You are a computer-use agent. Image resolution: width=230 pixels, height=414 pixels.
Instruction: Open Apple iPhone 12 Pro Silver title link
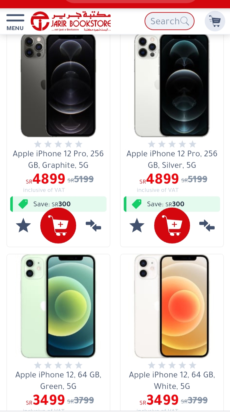coord(172,159)
